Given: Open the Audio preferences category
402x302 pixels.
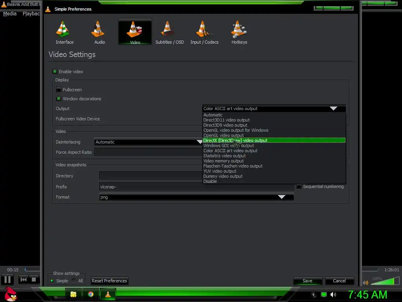Looking at the screenshot, I should (x=99, y=32).
